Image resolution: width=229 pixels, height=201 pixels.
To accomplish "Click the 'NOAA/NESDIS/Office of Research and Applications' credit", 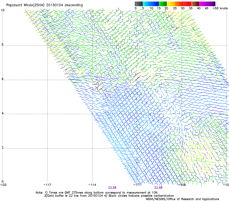I will coord(182,199).
